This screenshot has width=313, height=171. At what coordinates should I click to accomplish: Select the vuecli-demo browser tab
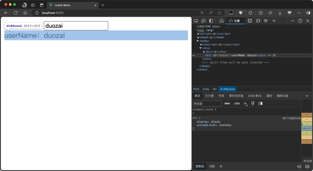point(72,5)
